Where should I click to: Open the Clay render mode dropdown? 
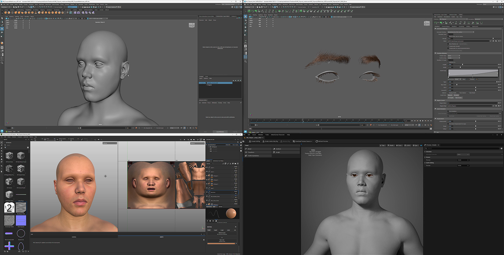pyautogui.click(x=383, y=145)
